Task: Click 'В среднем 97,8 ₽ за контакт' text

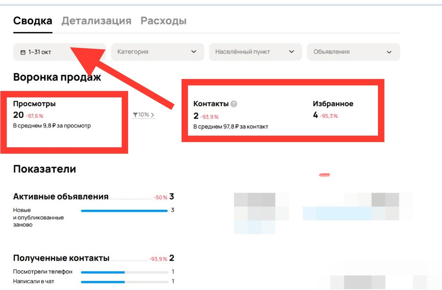Action: click(231, 127)
